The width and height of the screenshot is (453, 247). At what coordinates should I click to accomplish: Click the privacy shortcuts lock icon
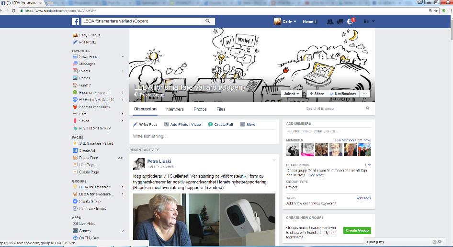[x=366, y=21]
